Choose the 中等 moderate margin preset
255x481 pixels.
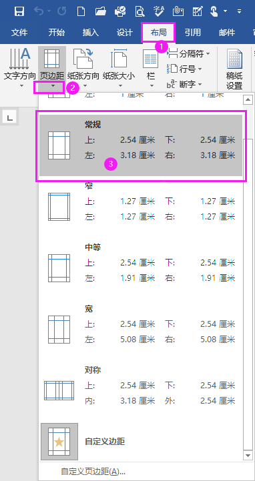click(141, 268)
